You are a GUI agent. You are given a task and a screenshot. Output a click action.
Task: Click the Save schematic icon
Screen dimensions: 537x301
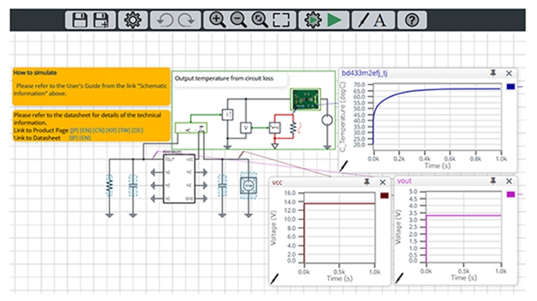[x=78, y=20]
